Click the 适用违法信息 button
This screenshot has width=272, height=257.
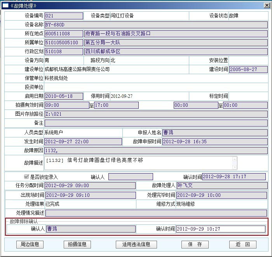coord(136,244)
